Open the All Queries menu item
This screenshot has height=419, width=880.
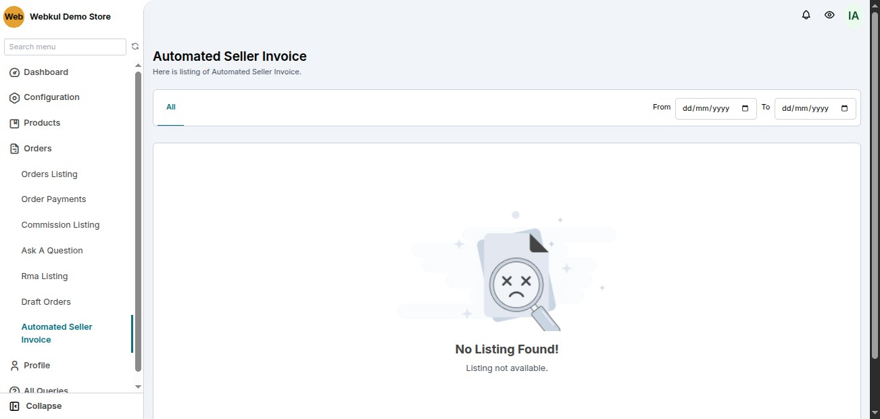coord(46,390)
